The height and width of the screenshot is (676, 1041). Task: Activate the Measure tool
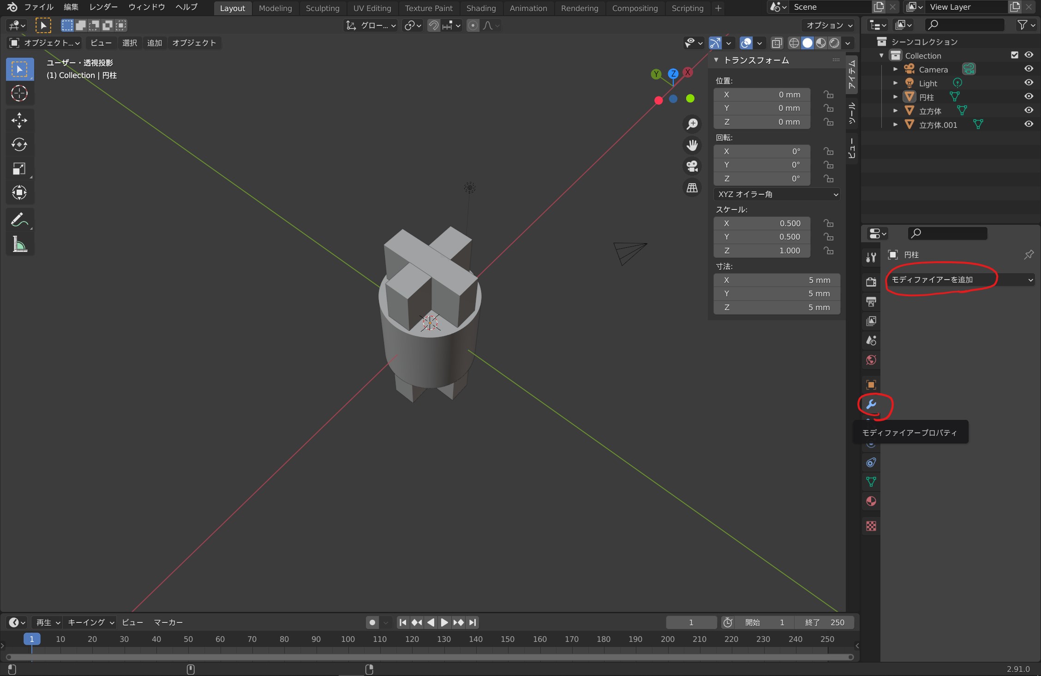(x=19, y=244)
